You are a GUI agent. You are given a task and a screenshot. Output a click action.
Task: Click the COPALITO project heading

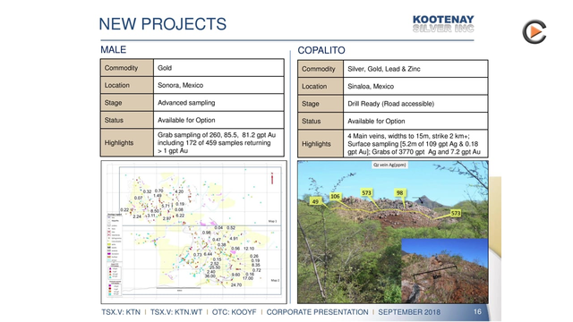click(321, 50)
